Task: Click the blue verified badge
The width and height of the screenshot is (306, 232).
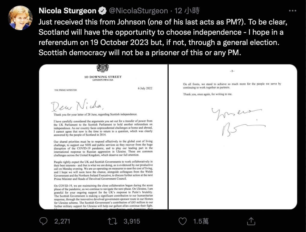Action: tap(102, 11)
